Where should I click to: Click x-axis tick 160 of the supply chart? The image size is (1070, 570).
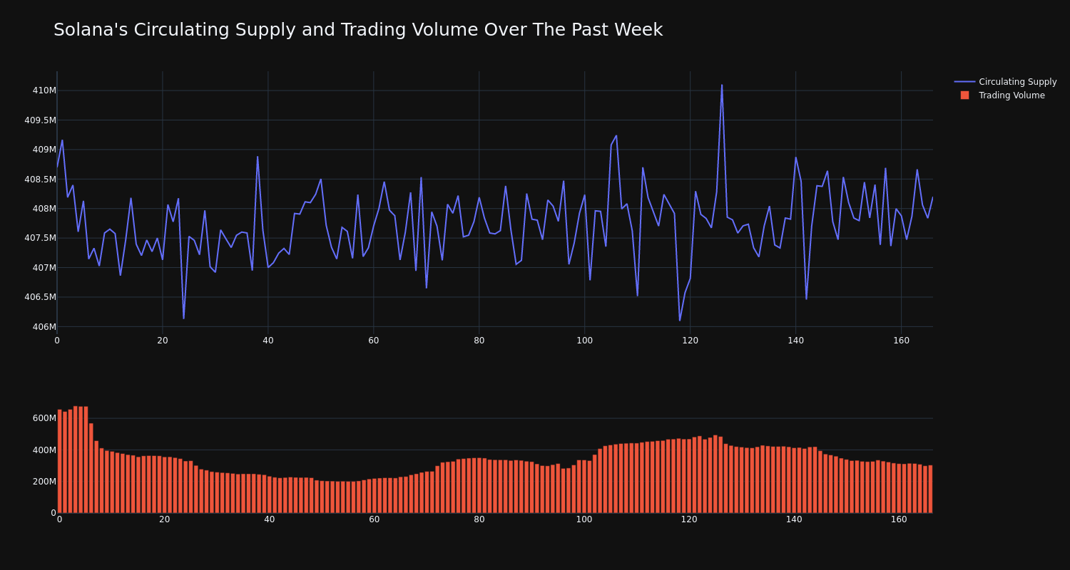point(902,341)
